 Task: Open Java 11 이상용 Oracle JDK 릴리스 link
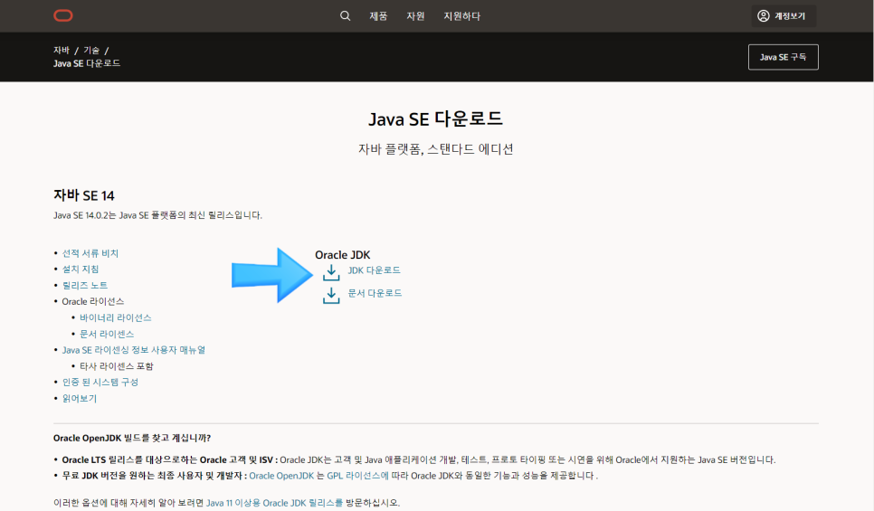pyautogui.click(x=274, y=503)
